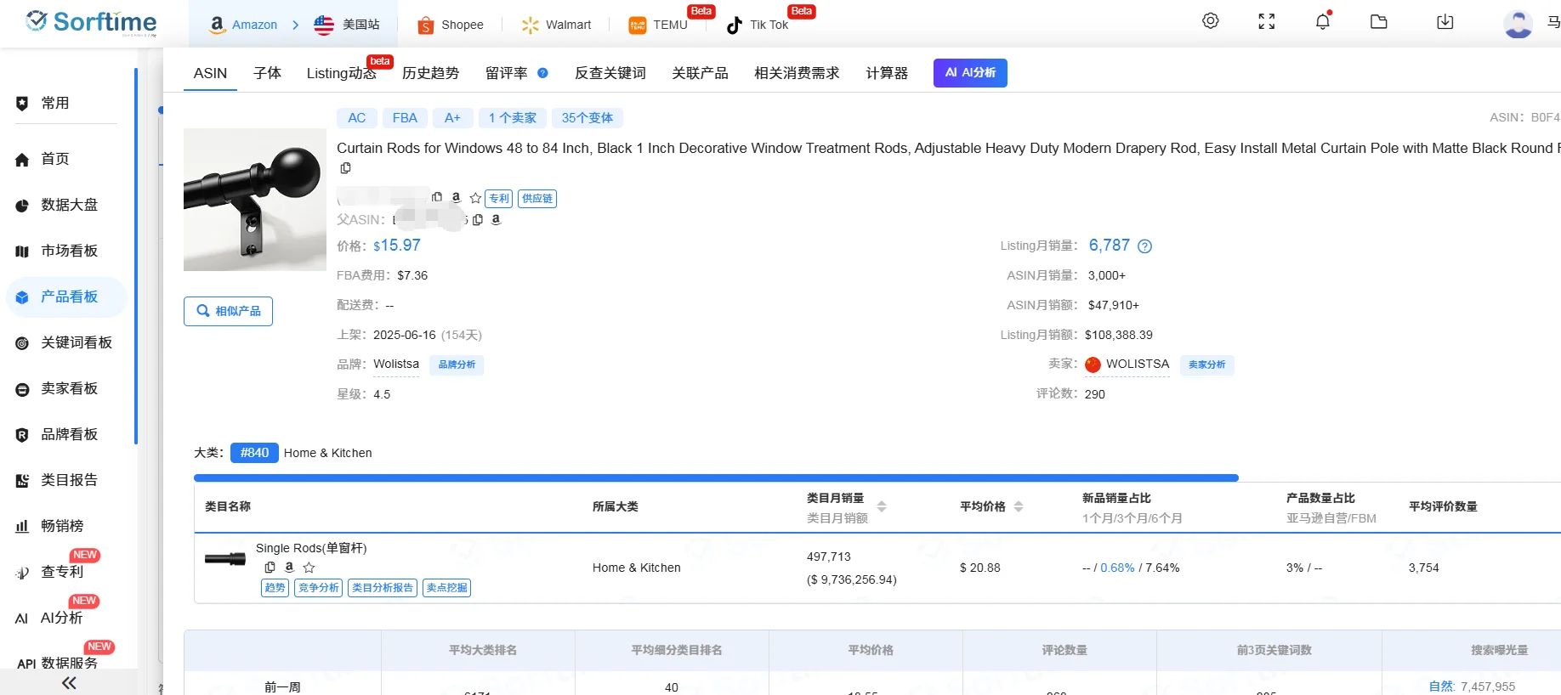The height and width of the screenshot is (695, 1561).
Task: Open Home (首页) in sidebar
Action: [56, 159]
